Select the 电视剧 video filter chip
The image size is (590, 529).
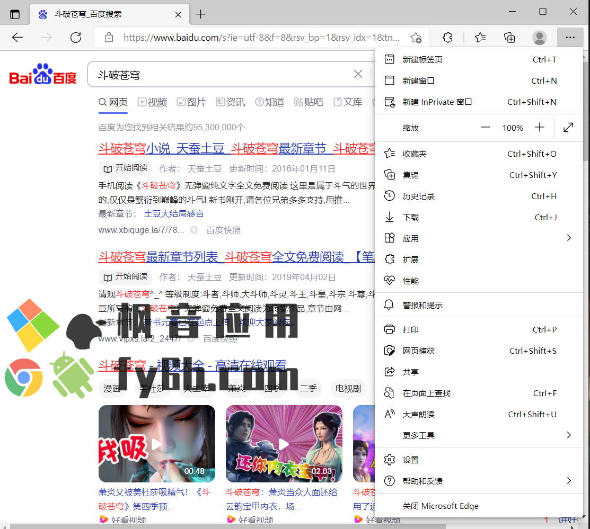click(348, 388)
